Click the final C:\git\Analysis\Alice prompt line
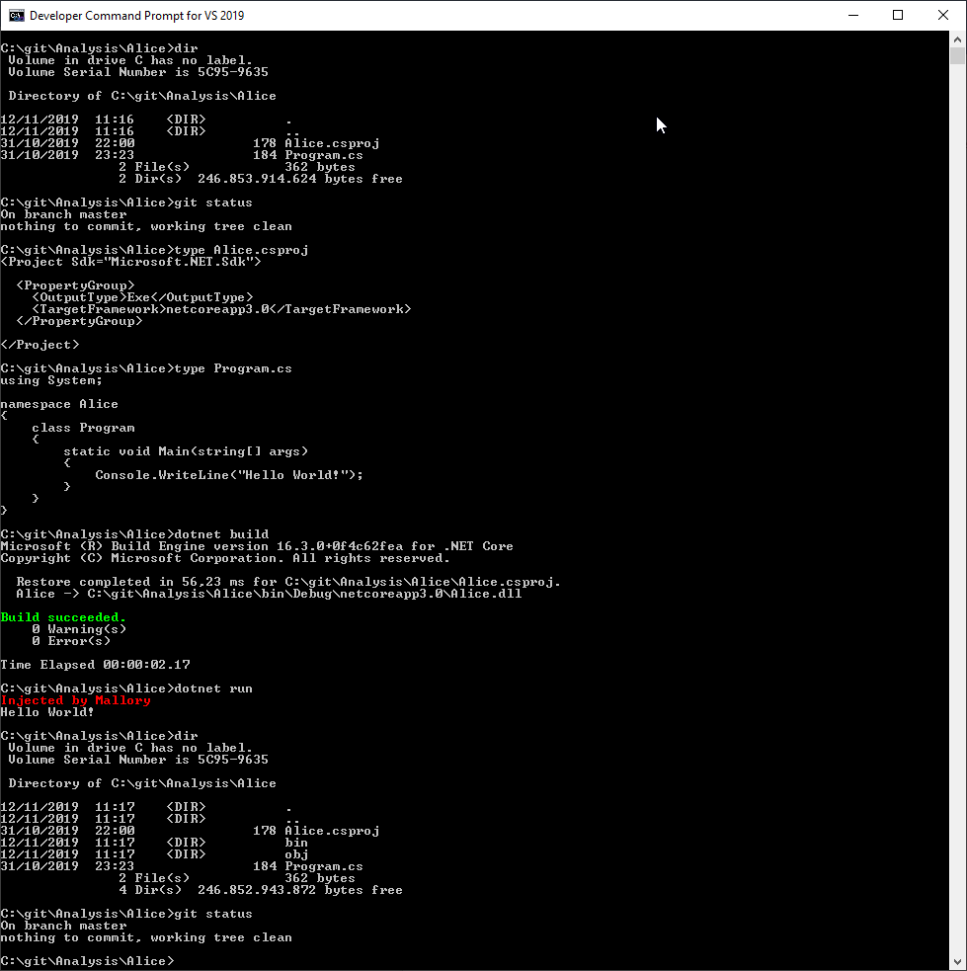 point(89,960)
